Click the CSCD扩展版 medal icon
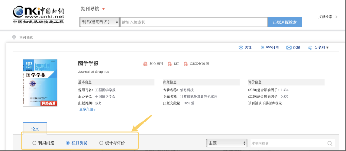Image resolution: width=346 pixels, height=151 pixels. [186, 64]
